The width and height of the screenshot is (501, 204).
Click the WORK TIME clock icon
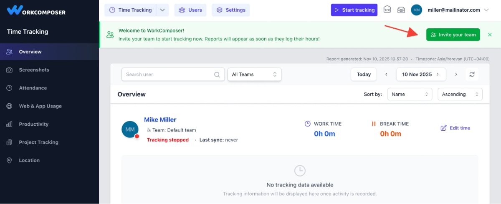tap(308, 124)
